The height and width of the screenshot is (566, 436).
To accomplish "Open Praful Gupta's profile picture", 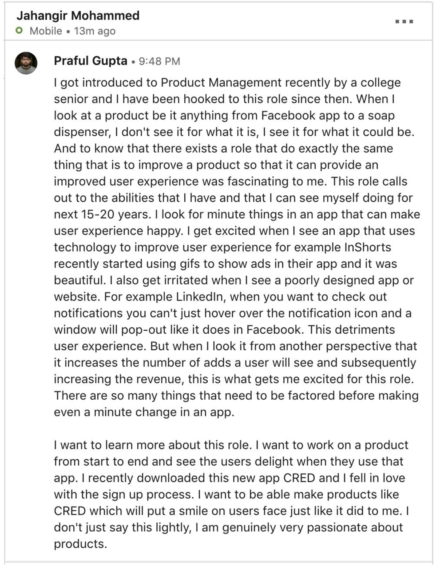I will tap(26, 63).
